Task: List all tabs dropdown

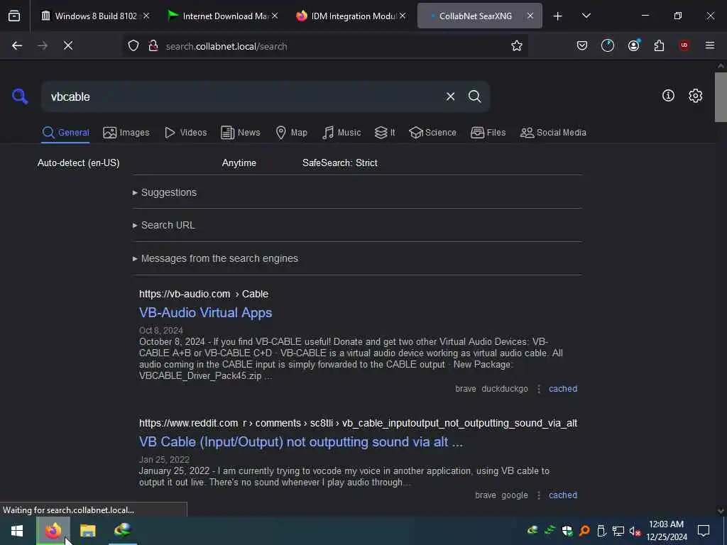Action: pyautogui.click(x=586, y=16)
